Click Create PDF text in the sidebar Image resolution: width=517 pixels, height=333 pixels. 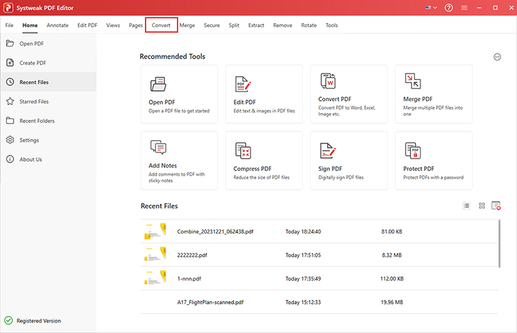coord(33,63)
